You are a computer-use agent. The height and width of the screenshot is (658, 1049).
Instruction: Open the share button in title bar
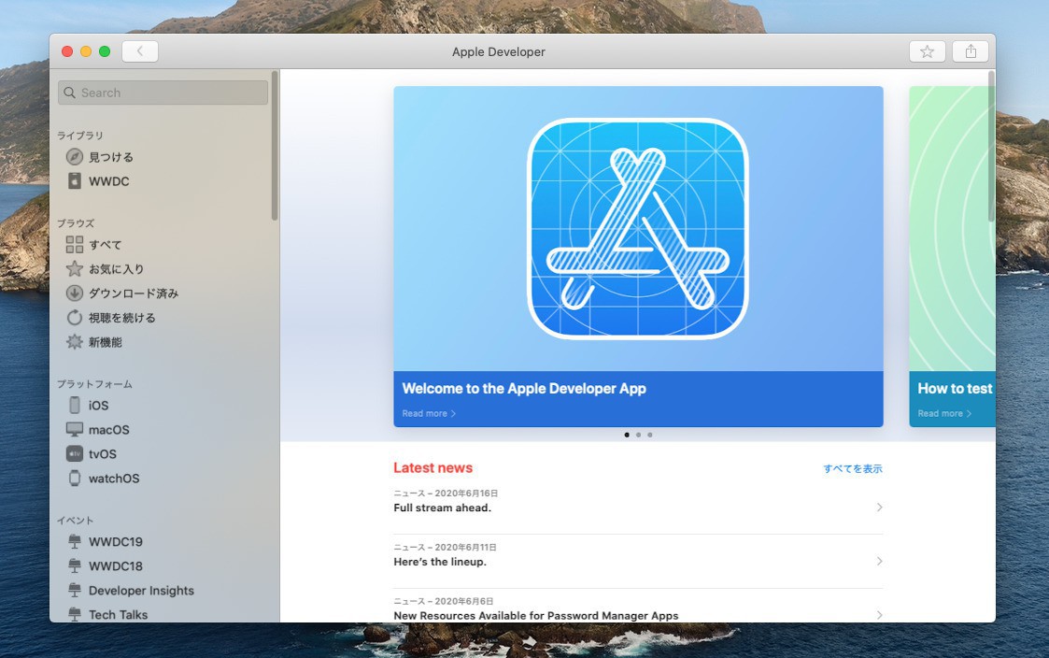[971, 51]
